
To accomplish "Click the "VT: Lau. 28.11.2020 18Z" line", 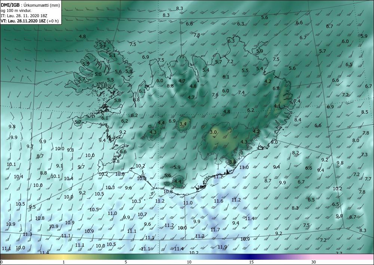I will pyautogui.click(x=23, y=21).
